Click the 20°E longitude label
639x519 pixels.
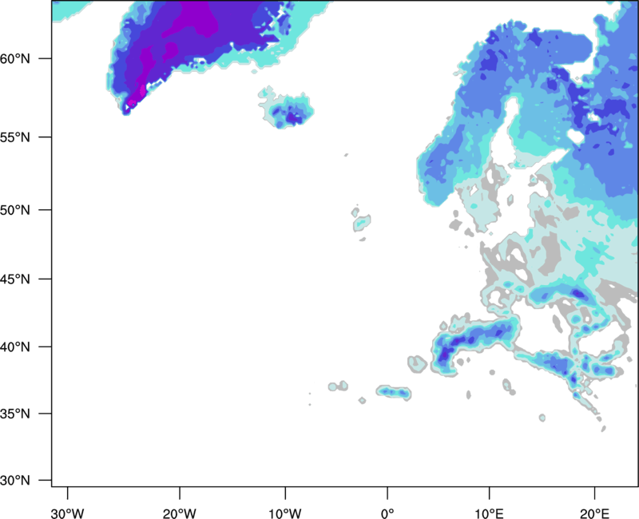point(594,513)
